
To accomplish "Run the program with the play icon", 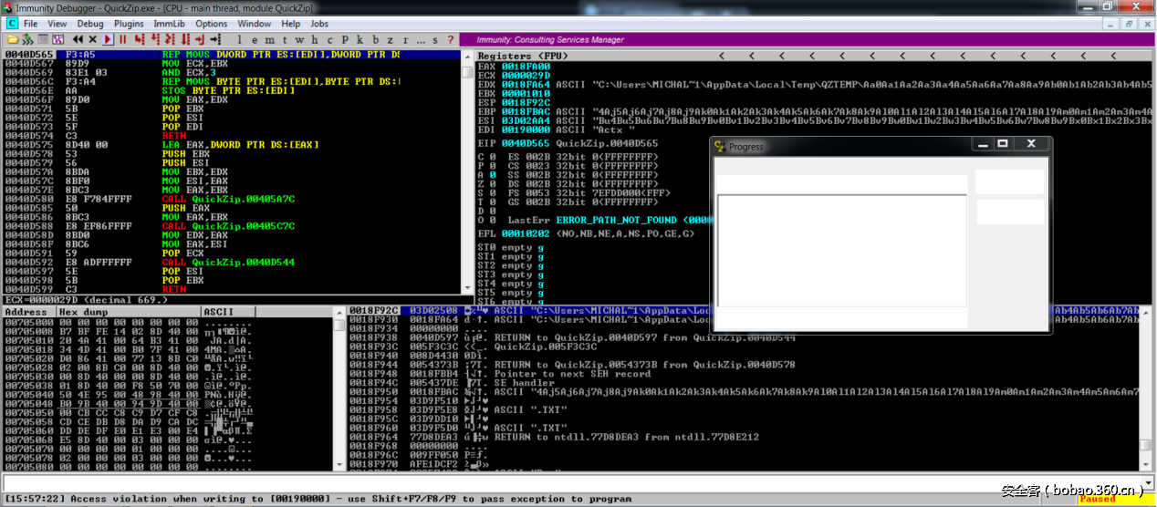I will click(x=108, y=40).
